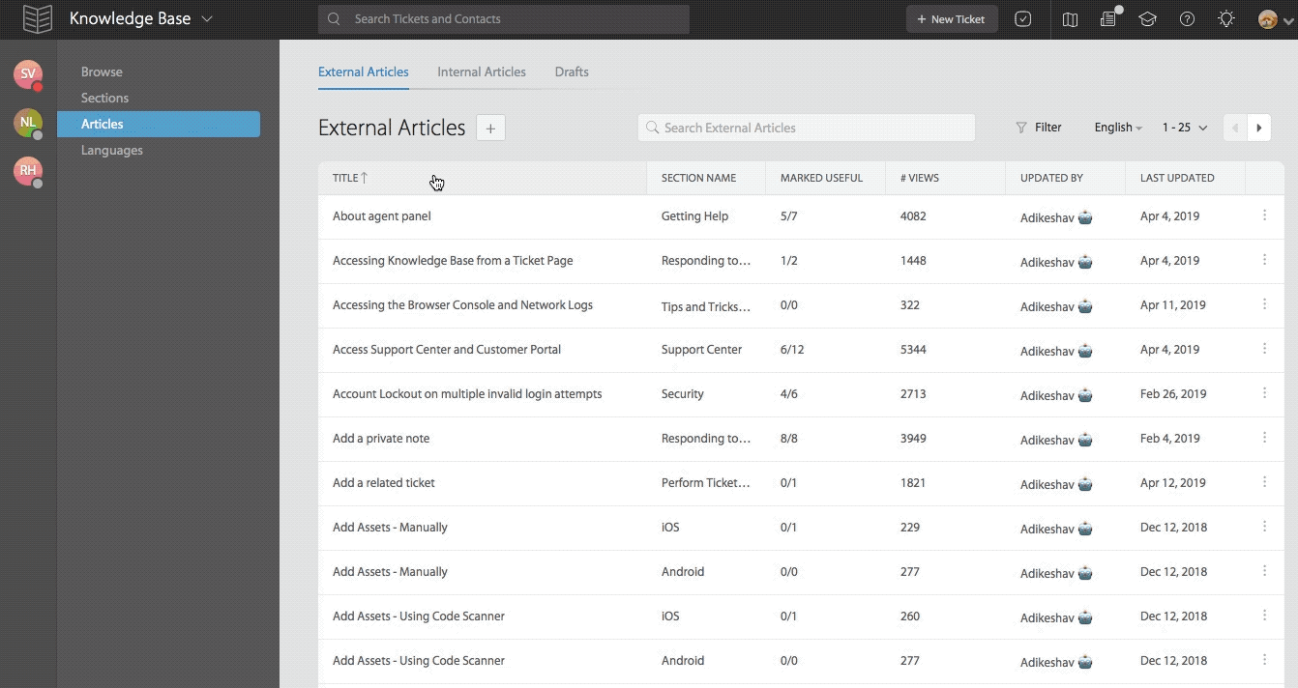Open Accessing the Browser Console and Network Logs
This screenshot has height=688, width=1298.
click(462, 305)
